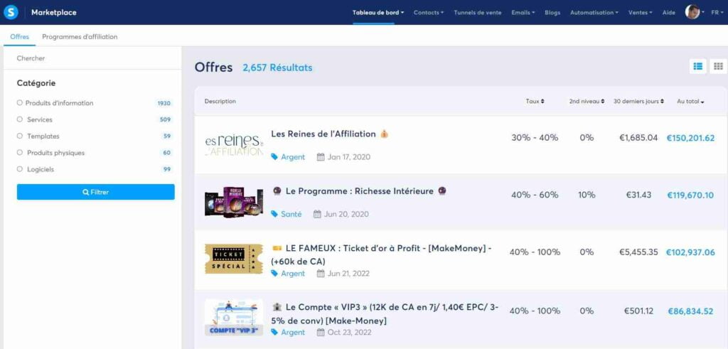
Task: Select the Produits d'information category
Action: coord(19,103)
